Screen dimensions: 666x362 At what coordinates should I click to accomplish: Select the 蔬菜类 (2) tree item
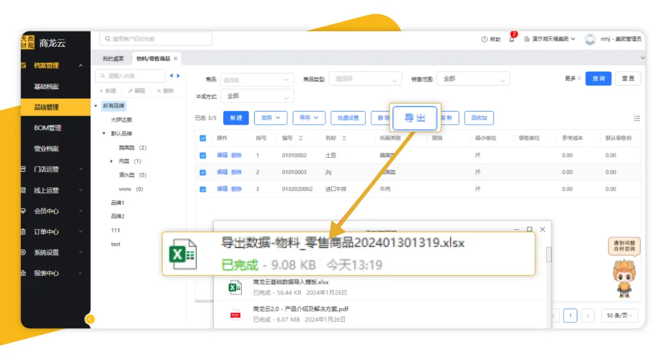(x=133, y=148)
